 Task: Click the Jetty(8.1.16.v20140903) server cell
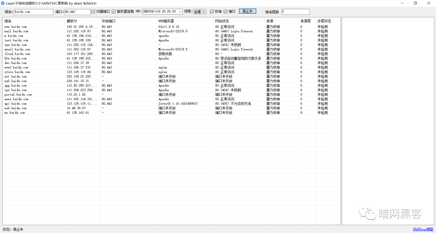pos(178,103)
